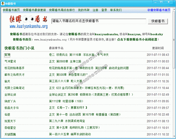Viewport: 176px width, 139px height.
Task: Open the novel 全球论剑
Action: point(10,95)
